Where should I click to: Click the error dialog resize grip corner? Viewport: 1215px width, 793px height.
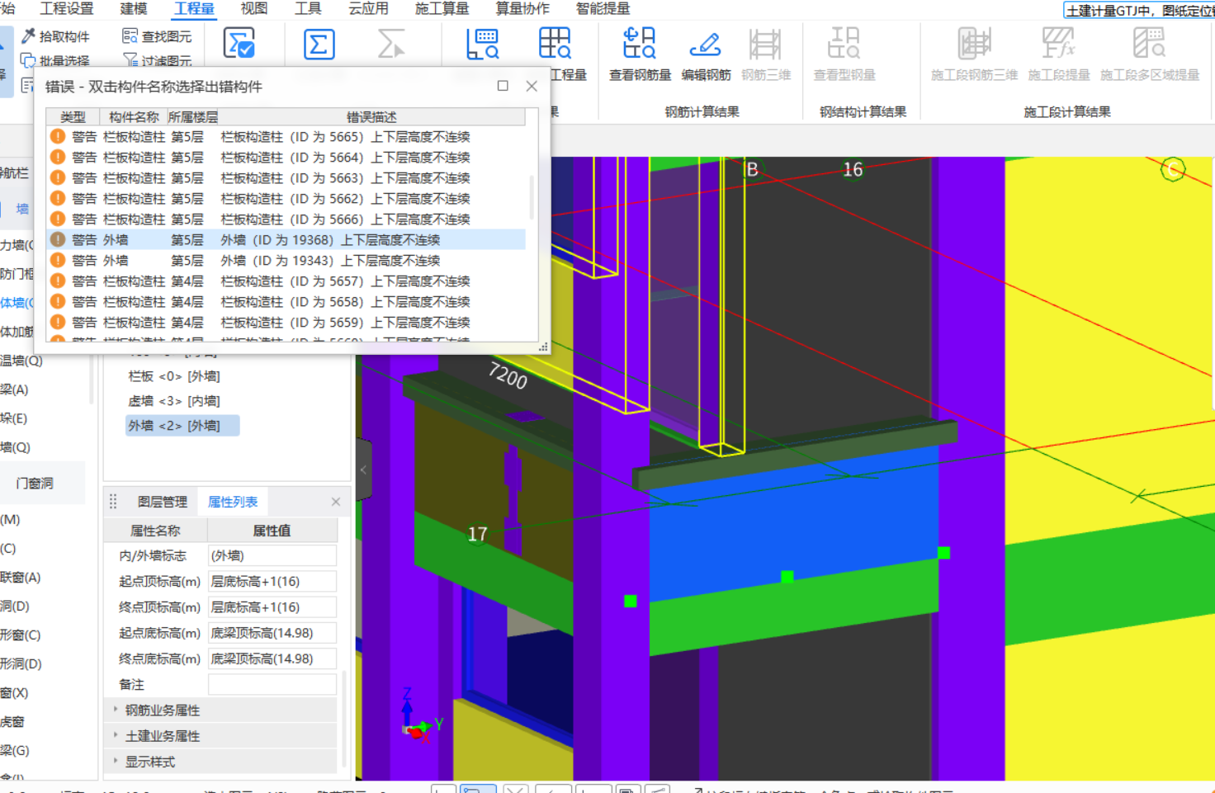tap(543, 347)
